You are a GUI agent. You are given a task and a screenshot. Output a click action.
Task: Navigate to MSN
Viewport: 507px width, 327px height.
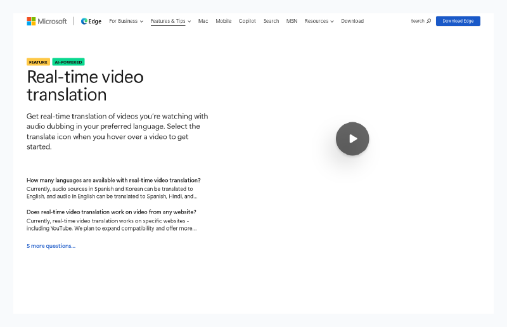tap(292, 21)
